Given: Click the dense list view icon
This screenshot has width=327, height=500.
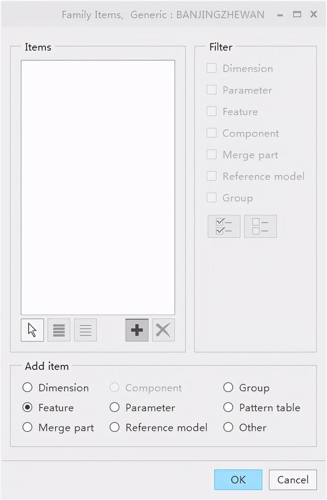Looking at the screenshot, I should tap(59, 330).
